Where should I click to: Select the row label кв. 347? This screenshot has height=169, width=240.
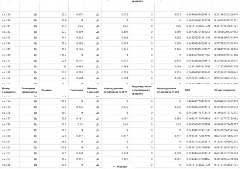click(6, 61)
